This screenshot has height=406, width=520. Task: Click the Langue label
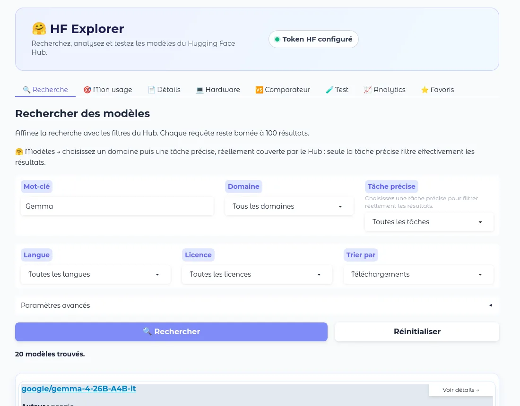click(x=36, y=255)
